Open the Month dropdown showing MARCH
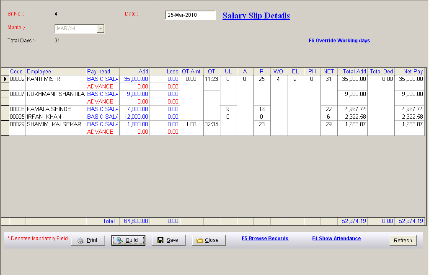 (100, 29)
